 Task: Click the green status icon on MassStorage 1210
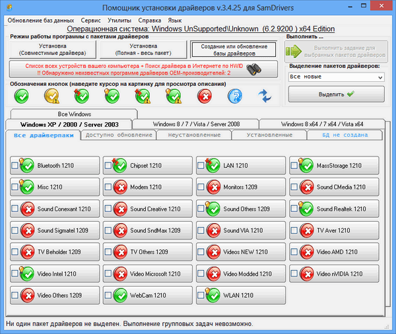[x=306, y=166]
